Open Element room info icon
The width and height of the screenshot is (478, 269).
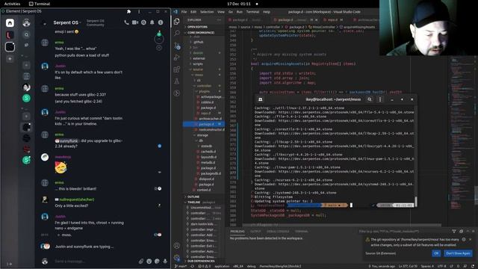pos(161,22)
